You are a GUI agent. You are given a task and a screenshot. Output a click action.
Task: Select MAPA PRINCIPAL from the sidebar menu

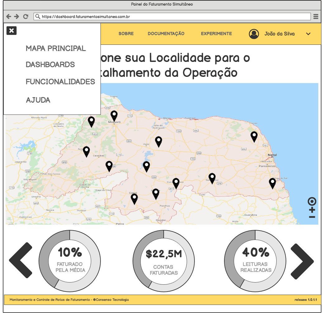[x=55, y=49]
